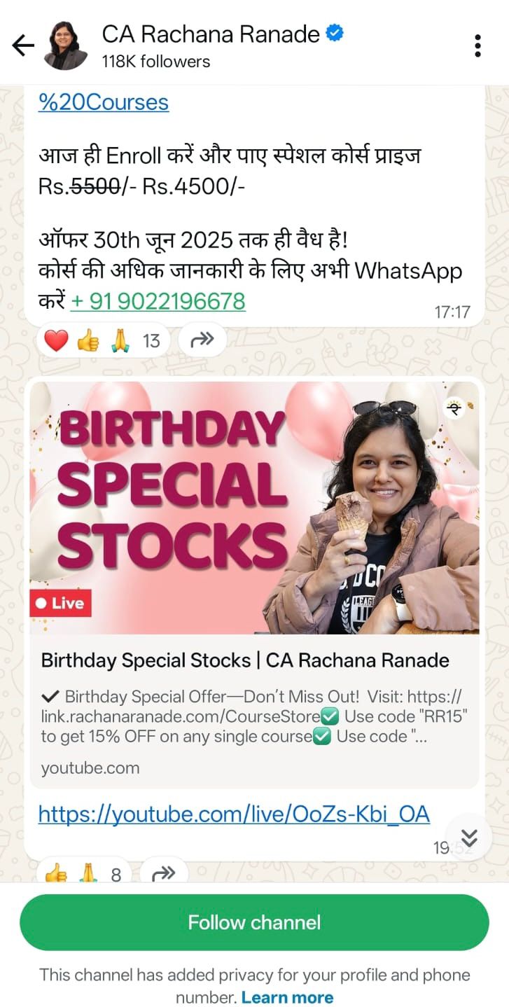This screenshot has height=1007, width=509.
Task: Forward the Birthday Special Stocks message
Action: click(163, 873)
